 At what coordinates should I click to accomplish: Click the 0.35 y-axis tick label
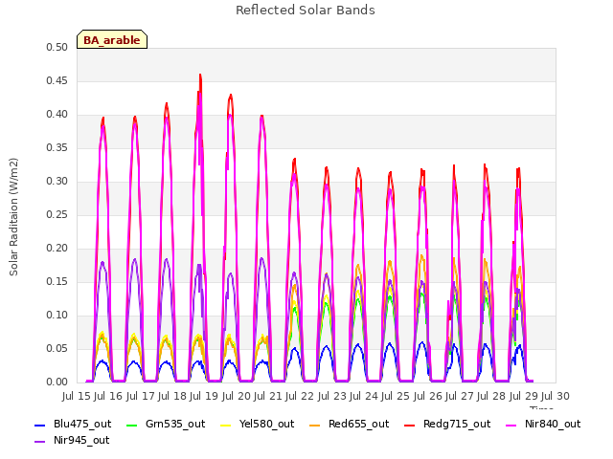(x=57, y=148)
